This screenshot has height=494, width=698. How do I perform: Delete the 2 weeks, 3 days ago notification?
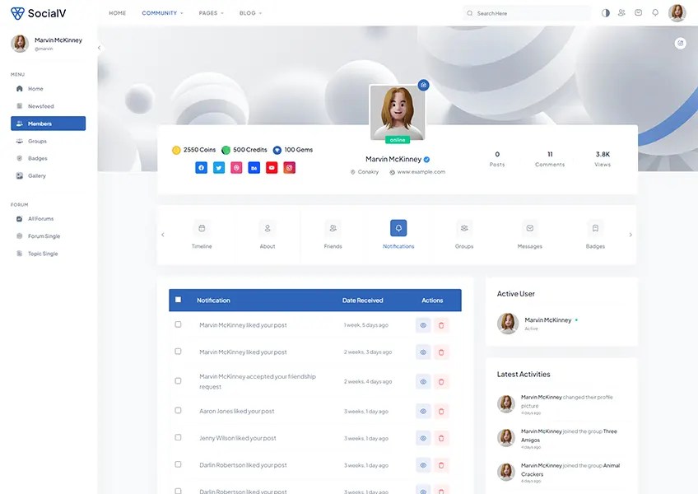pyautogui.click(x=441, y=352)
